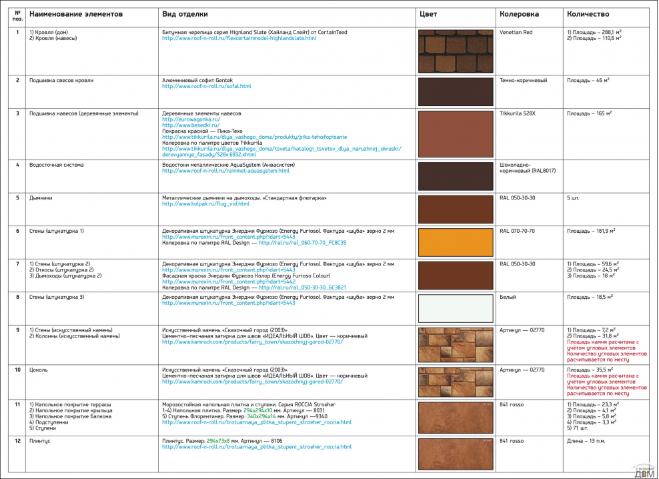659x479 pixels.
Task: Open the roof-n-roll sofal.html link
Action: pyautogui.click(x=206, y=87)
